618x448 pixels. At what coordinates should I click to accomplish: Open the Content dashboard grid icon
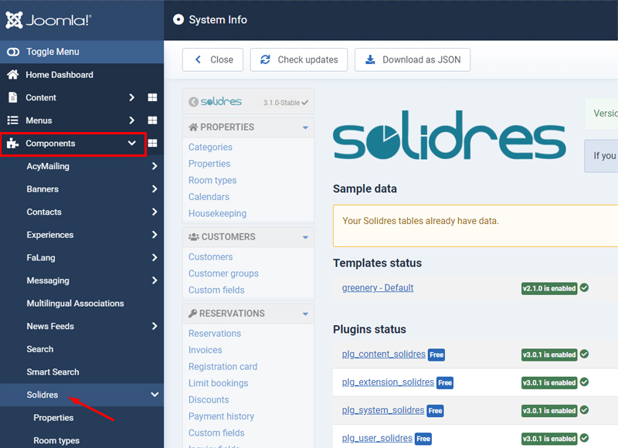click(153, 98)
